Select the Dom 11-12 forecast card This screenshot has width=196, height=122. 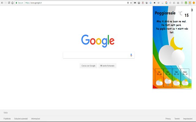pos(185,78)
